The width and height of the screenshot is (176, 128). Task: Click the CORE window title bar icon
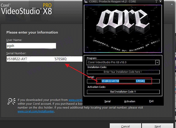point(86,1)
